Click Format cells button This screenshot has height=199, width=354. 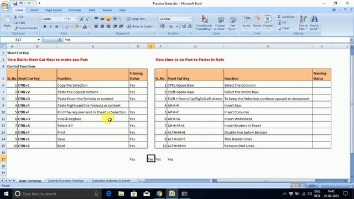pos(268,22)
